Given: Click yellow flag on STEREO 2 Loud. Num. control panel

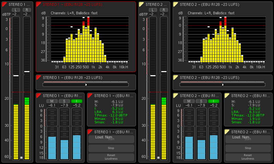Looking at the screenshot, I should point(227,132).
